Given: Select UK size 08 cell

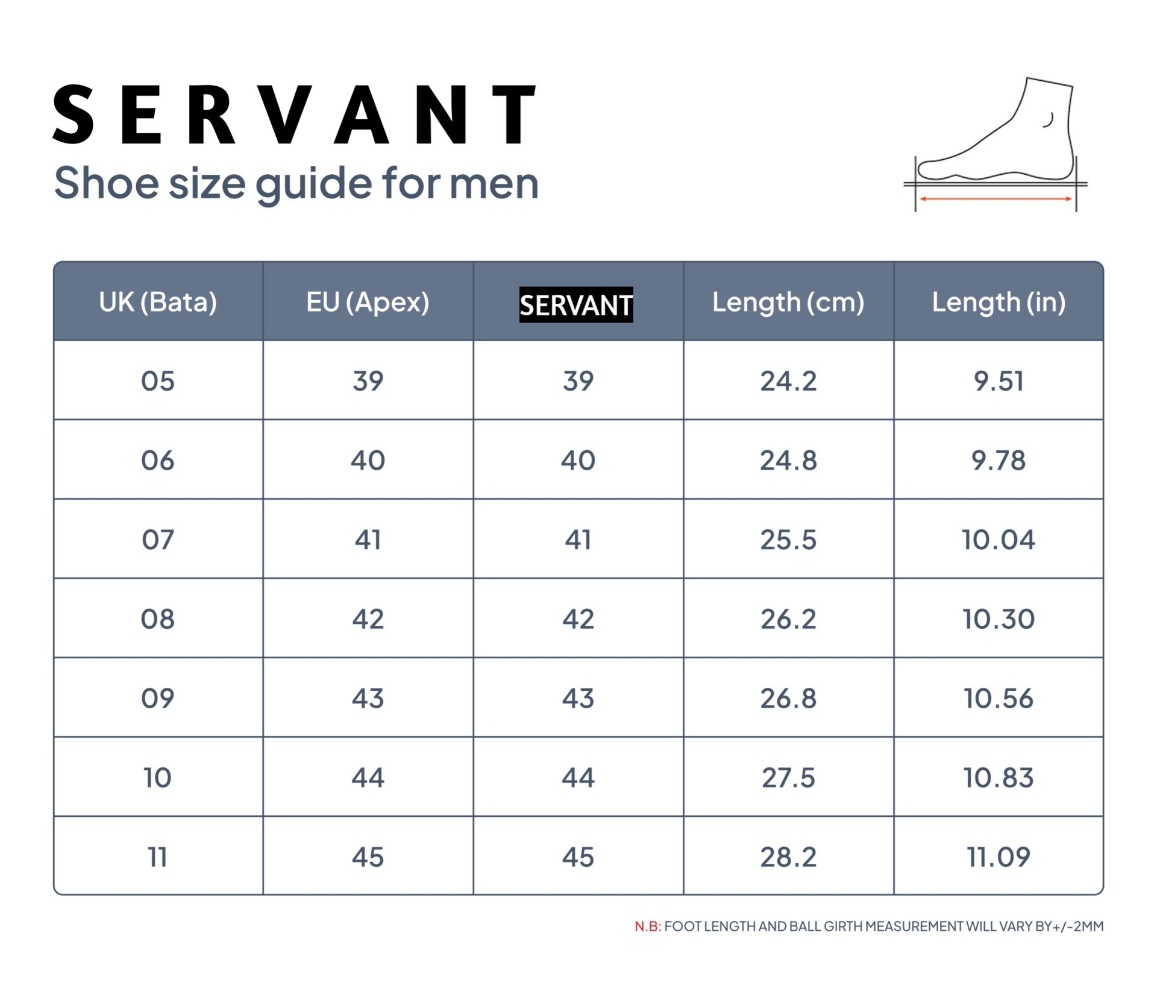Looking at the screenshot, I should [x=158, y=619].
